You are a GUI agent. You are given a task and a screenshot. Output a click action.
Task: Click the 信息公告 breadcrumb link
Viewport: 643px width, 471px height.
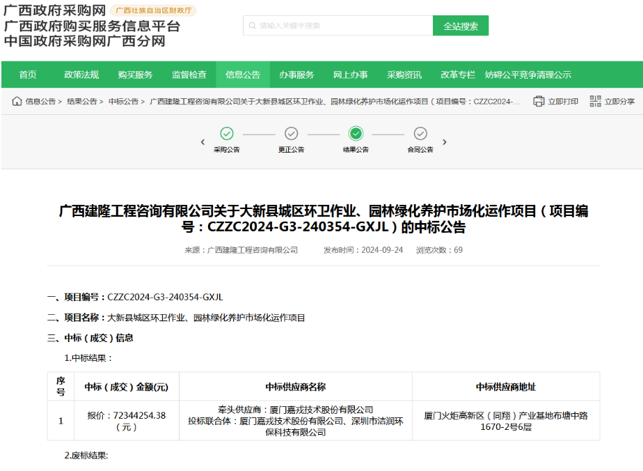(40, 102)
